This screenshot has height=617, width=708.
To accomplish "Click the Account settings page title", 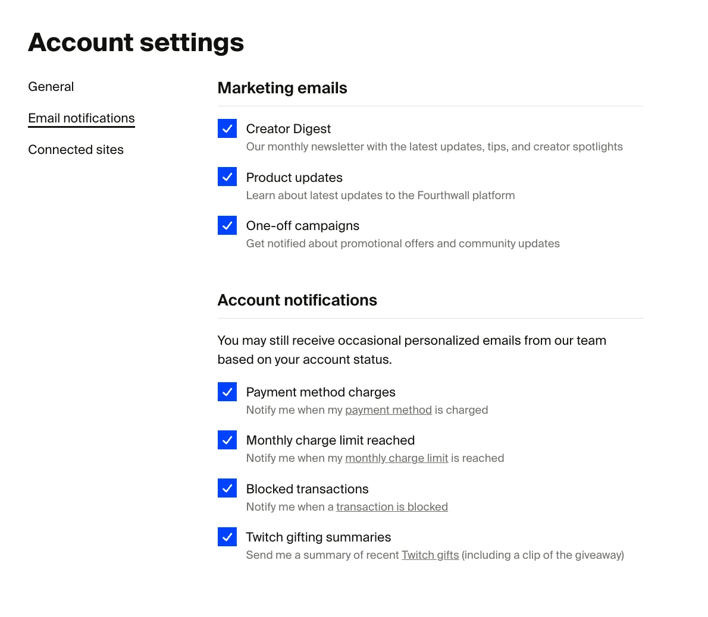I will coord(136,42).
